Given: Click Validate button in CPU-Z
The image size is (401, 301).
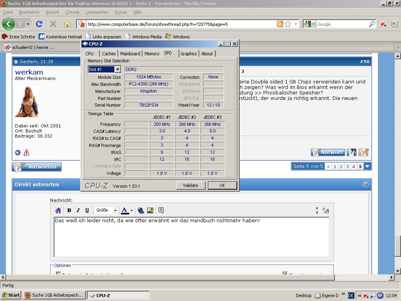Looking at the screenshot, I should click(x=191, y=185).
